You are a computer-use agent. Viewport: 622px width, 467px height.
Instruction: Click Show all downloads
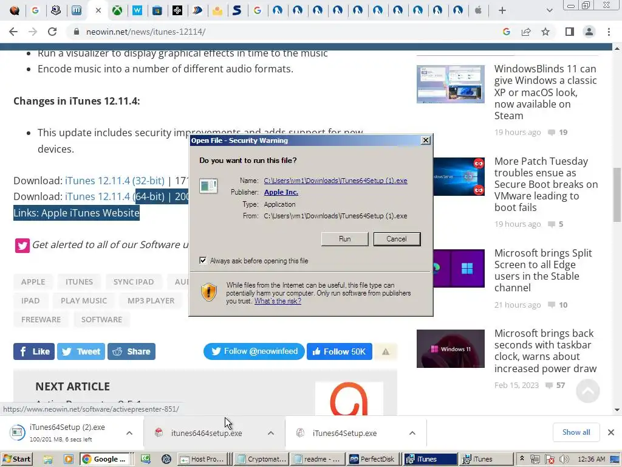(x=576, y=432)
